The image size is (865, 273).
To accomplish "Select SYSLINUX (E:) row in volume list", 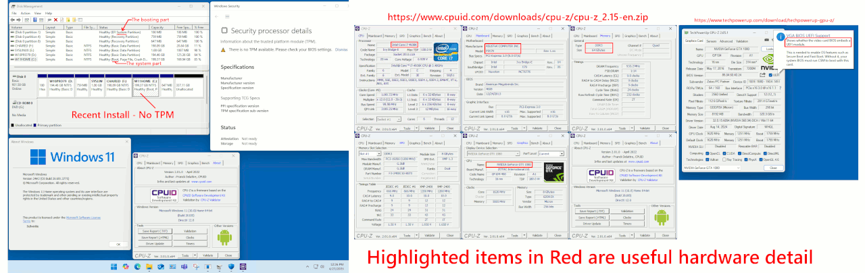I will coord(109,50).
